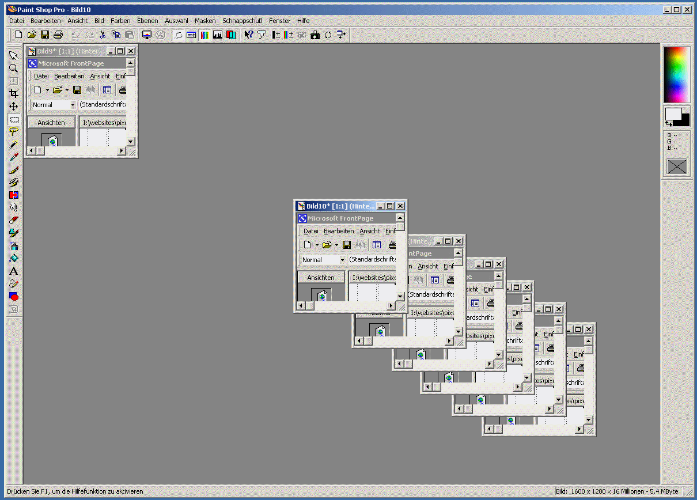Select the Eraser tool
697x500 pixels.
click(x=14, y=220)
